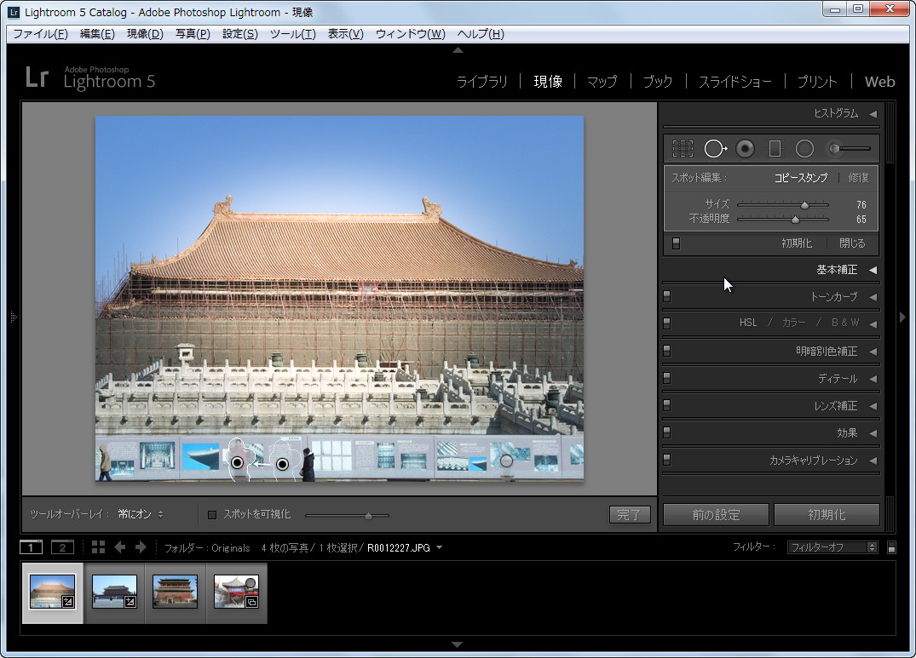Click 初期化 in spot editing panel

tap(797, 243)
